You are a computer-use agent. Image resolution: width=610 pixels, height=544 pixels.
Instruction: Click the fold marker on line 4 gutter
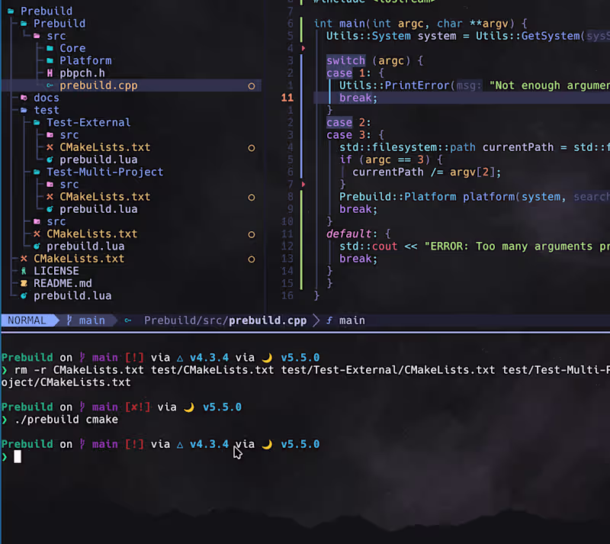[x=303, y=49]
